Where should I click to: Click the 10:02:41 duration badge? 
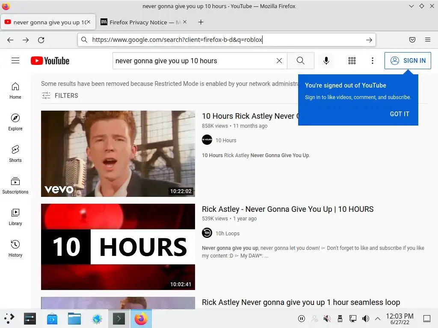coord(181,284)
